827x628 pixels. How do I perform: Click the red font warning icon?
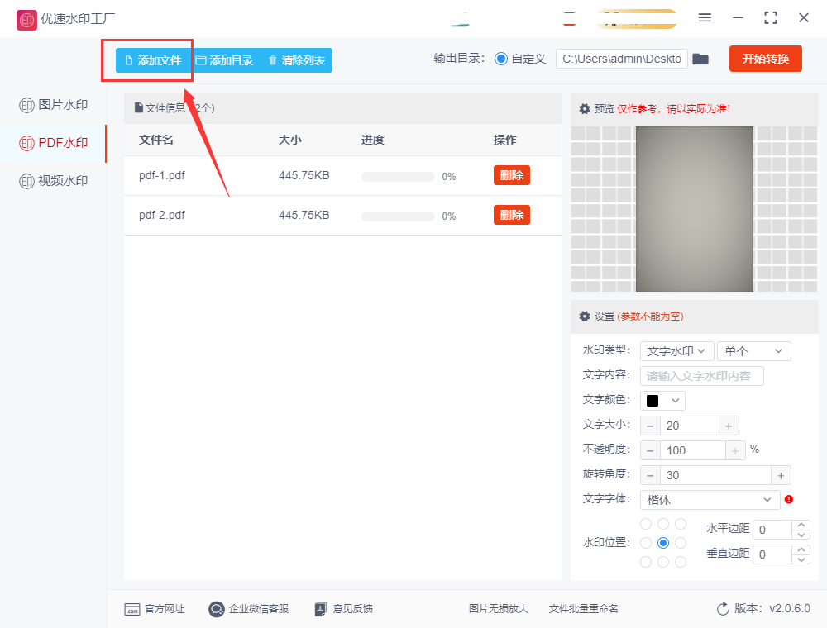click(x=789, y=499)
